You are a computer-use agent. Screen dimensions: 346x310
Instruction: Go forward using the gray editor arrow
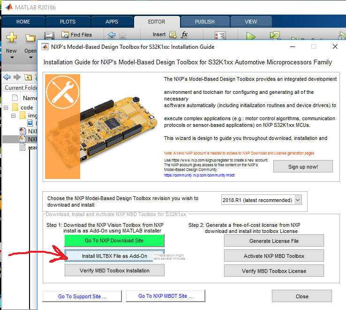[123, 35]
